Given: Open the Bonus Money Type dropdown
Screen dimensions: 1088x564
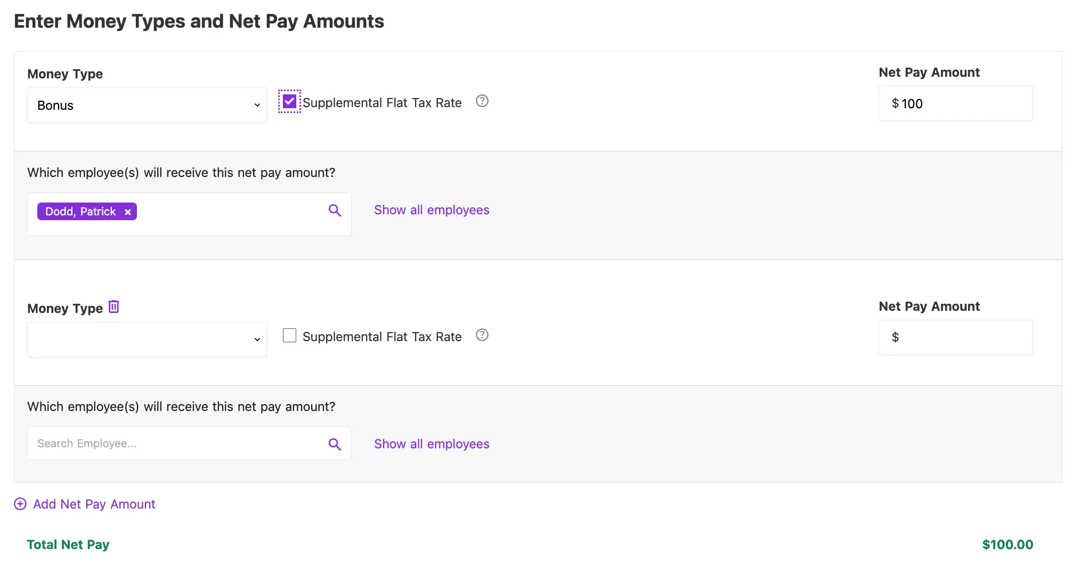Looking at the screenshot, I should tap(147, 105).
